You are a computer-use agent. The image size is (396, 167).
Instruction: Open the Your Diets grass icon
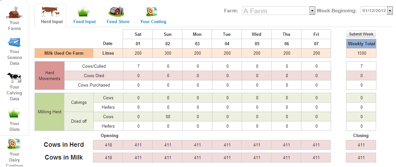pos(14,114)
